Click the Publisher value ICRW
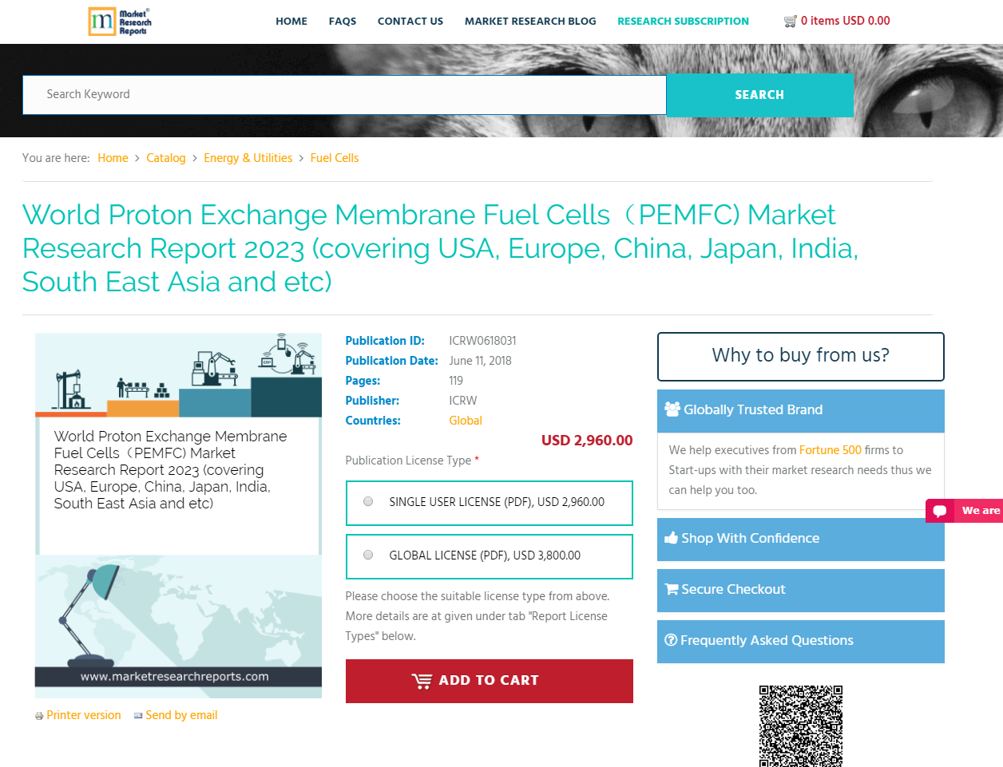1003x767 pixels. (463, 401)
